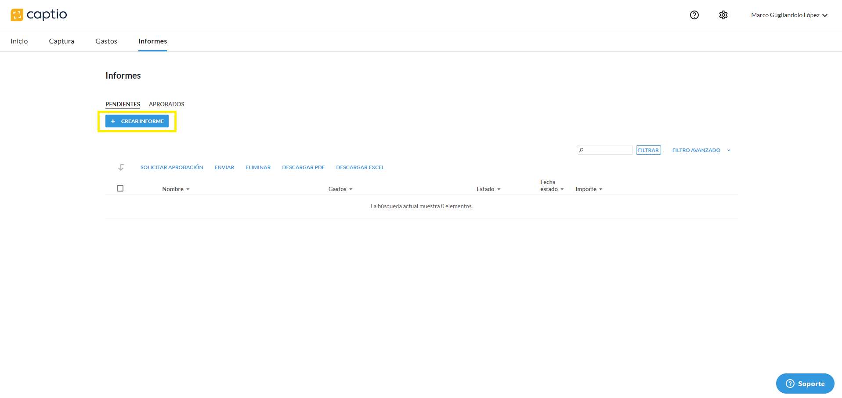842x398 pixels.
Task: Switch to the Gastos tab
Action: click(x=106, y=41)
